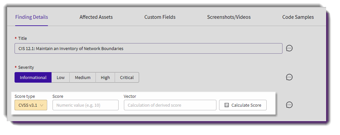The image size is (340, 135).
Task: Switch to the Affected Assets tab
Action: 96,17
